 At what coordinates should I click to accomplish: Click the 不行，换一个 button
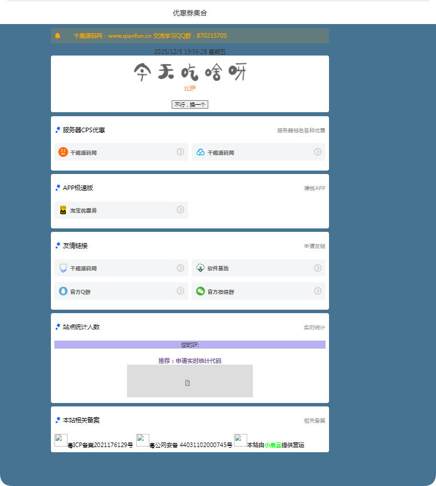[190, 104]
